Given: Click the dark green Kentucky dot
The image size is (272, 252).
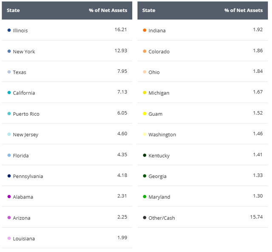Looking at the screenshot, I should click(x=144, y=155).
